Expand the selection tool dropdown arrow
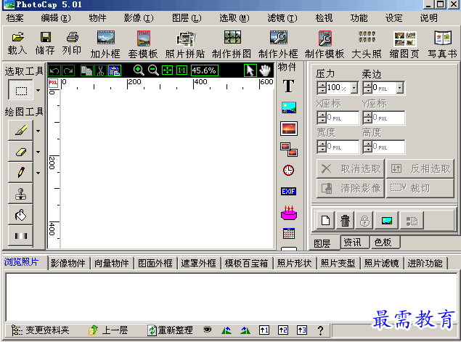This screenshot has width=461, height=342. pos(38,90)
